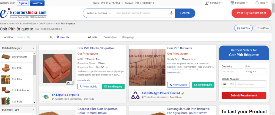Screen dimensions: 275x115
Task: Switch to List View
Action: point(263,28)
